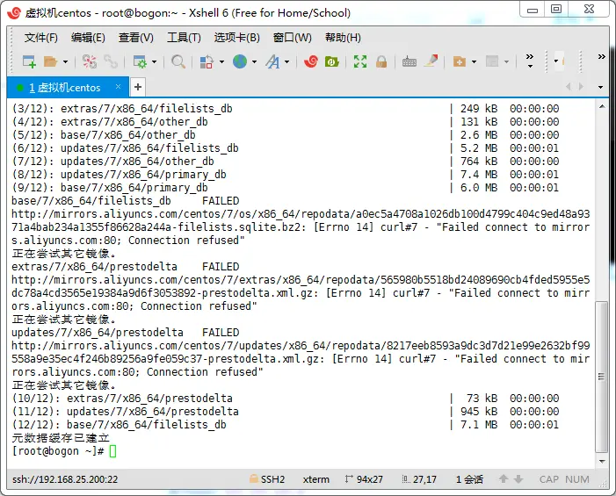Click the highlight pen toolbar icon
The height and width of the screenshot is (496, 616).
pyautogui.click(x=431, y=61)
